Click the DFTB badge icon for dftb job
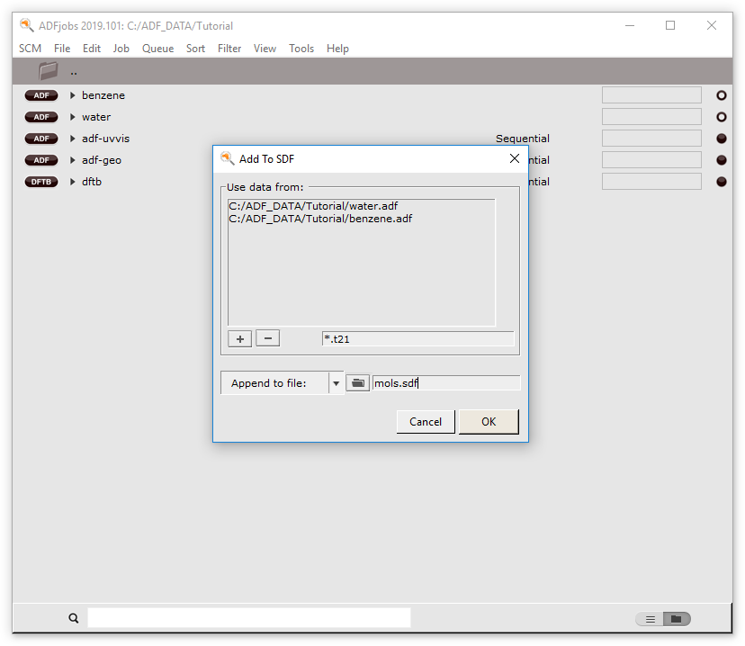This screenshot has height=646, width=745. (40, 182)
